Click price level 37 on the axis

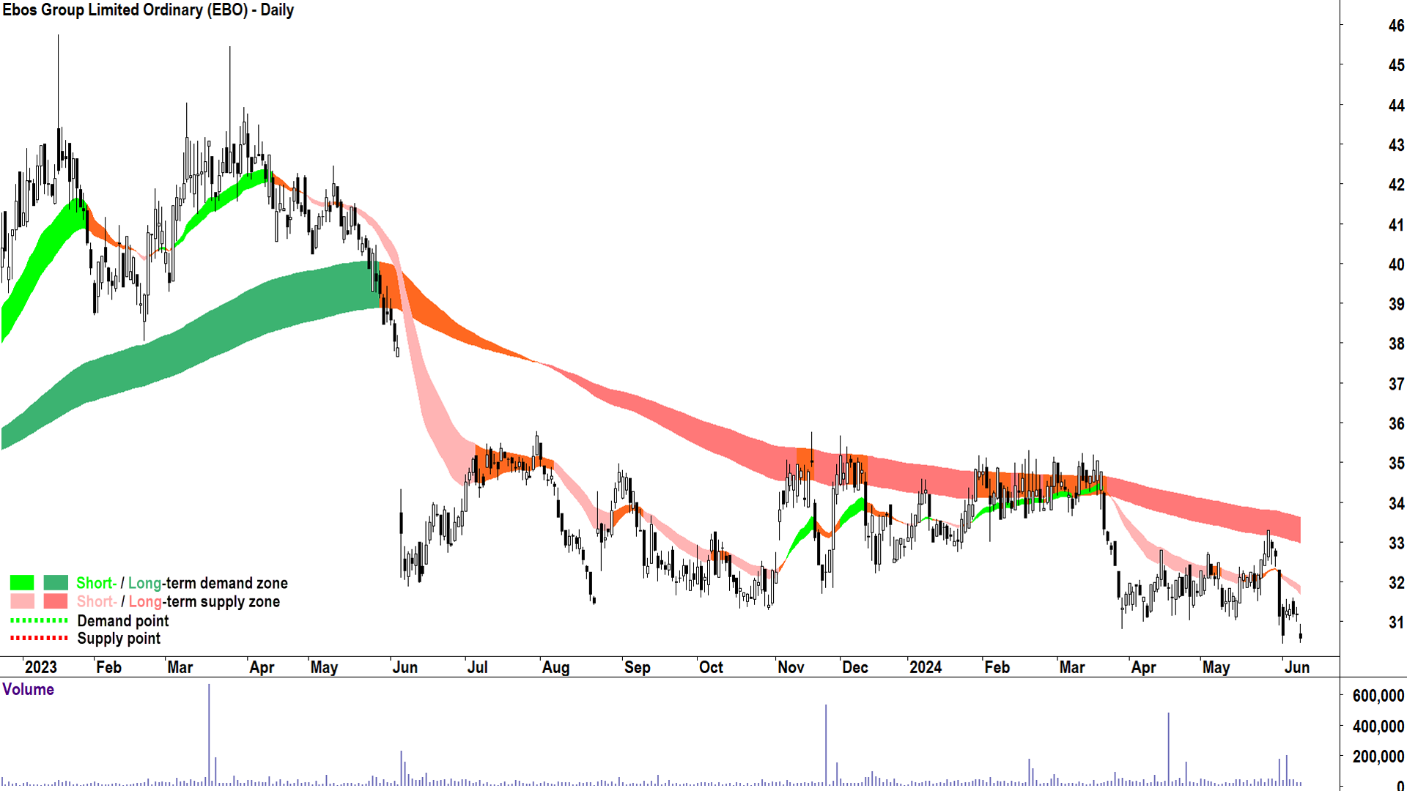[x=1396, y=384]
